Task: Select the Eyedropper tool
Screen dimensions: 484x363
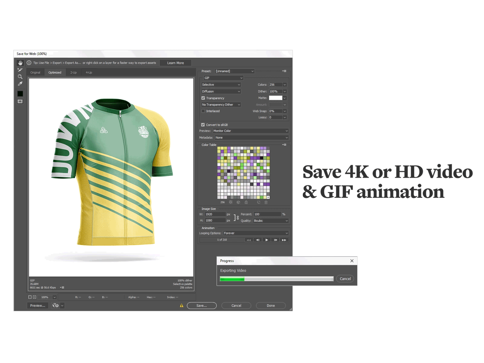Action: [20, 84]
